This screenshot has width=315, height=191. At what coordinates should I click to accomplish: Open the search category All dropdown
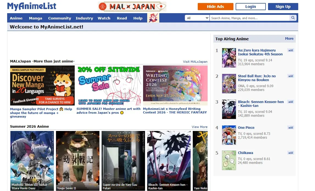click(197, 18)
